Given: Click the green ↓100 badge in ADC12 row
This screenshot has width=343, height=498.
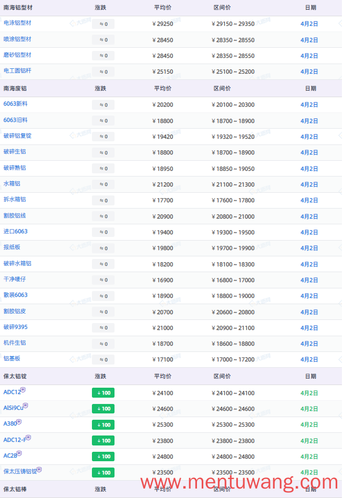Looking at the screenshot, I should (103, 393).
